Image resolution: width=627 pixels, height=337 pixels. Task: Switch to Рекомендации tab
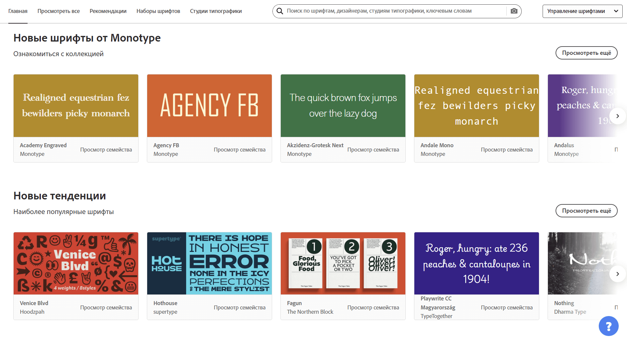coord(108,11)
